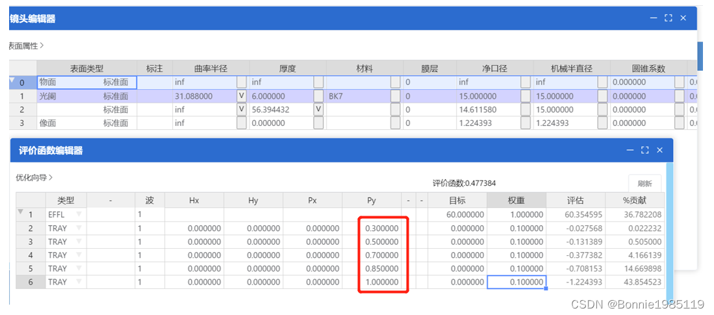Select Py cell 0.300000
Screen dimensions: 714x315
pyautogui.click(x=372, y=228)
